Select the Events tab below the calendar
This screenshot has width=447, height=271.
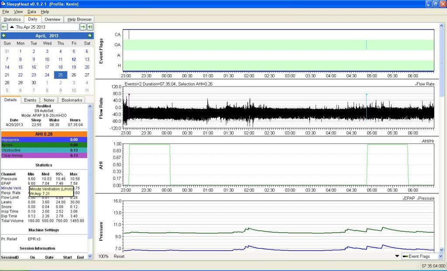click(30, 100)
